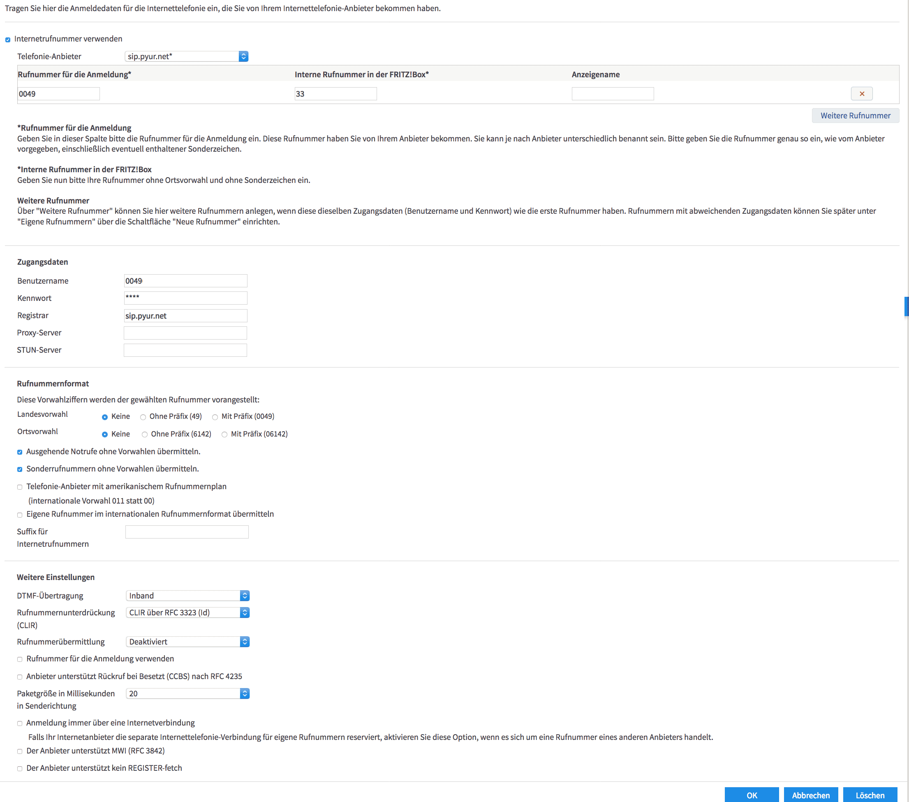Click the Proxy-Server input field
This screenshot has width=909, height=802.
click(185, 333)
